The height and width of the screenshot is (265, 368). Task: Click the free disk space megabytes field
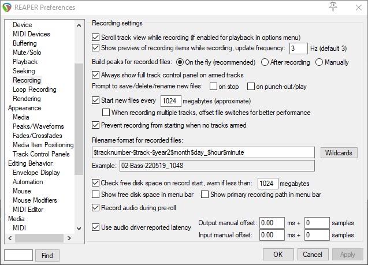pyautogui.click(x=268, y=184)
